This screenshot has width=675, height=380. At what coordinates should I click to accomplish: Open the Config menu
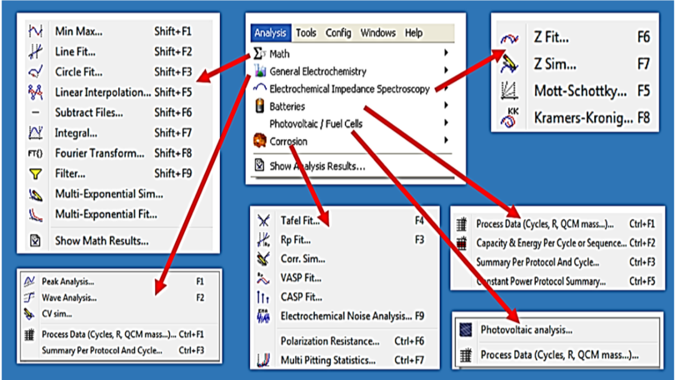tap(338, 32)
